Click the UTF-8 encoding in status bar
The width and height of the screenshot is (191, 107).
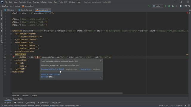tap(172, 106)
